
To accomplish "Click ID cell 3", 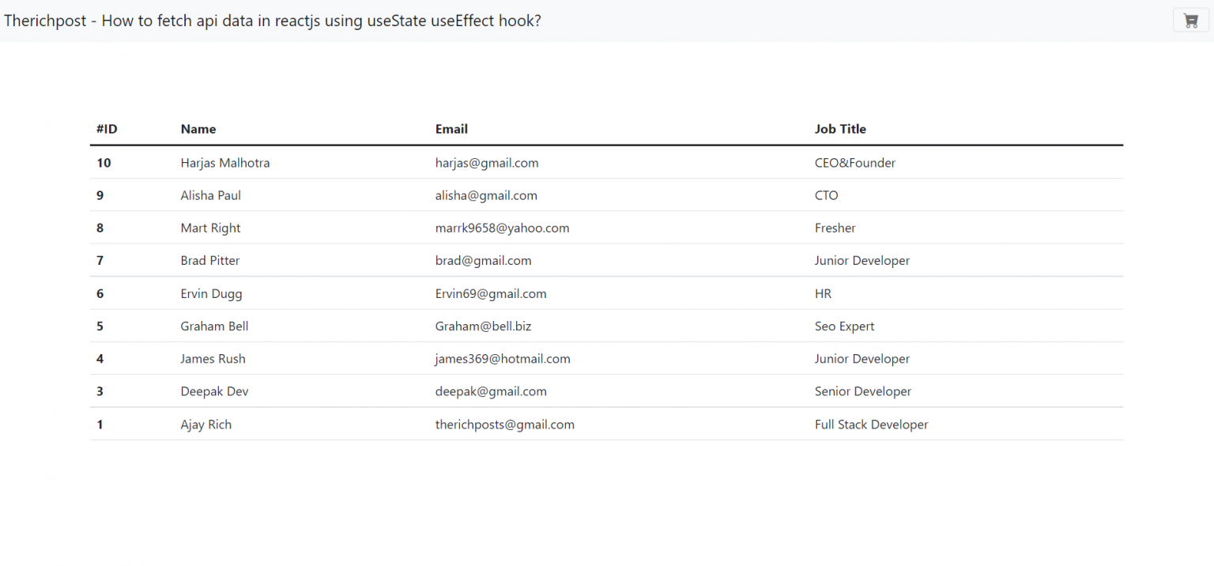I will (100, 391).
